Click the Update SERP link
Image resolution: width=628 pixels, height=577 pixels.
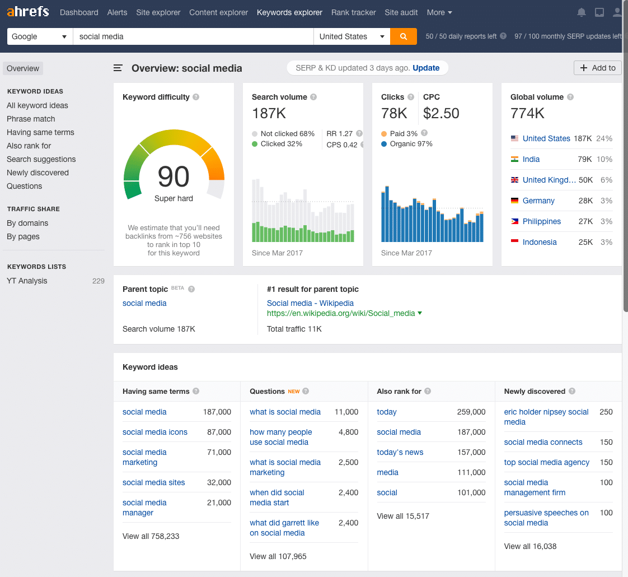pos(426,68)
